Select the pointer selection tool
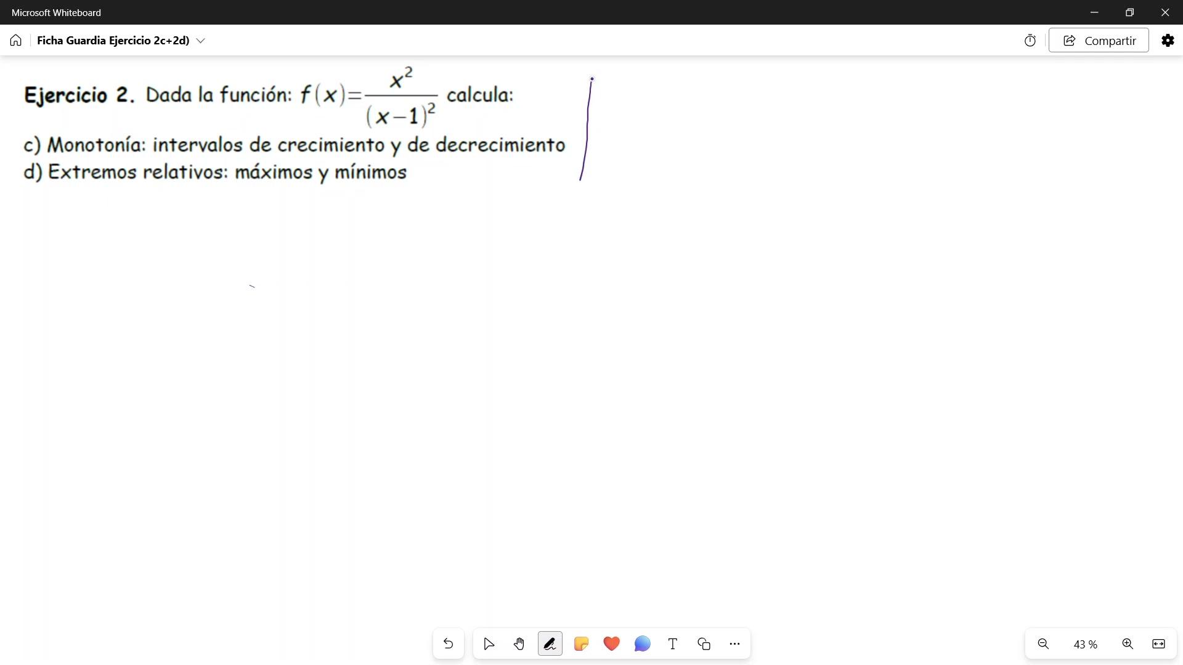Image resolution: width=1183 pixels, height=665 pixels. click(489, 644)
